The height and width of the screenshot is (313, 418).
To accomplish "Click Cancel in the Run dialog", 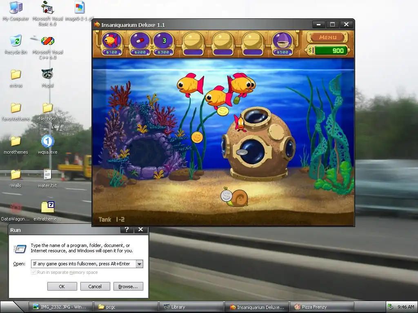I will pos(95,287).
